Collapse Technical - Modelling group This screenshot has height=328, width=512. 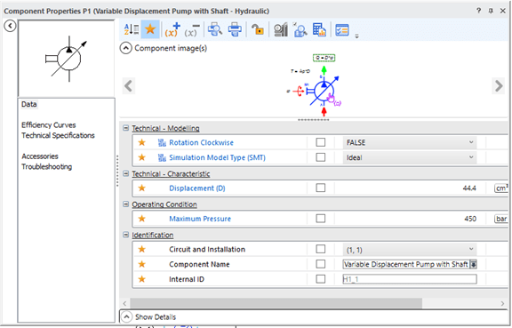pyautogui.click(x=125, y=128)
